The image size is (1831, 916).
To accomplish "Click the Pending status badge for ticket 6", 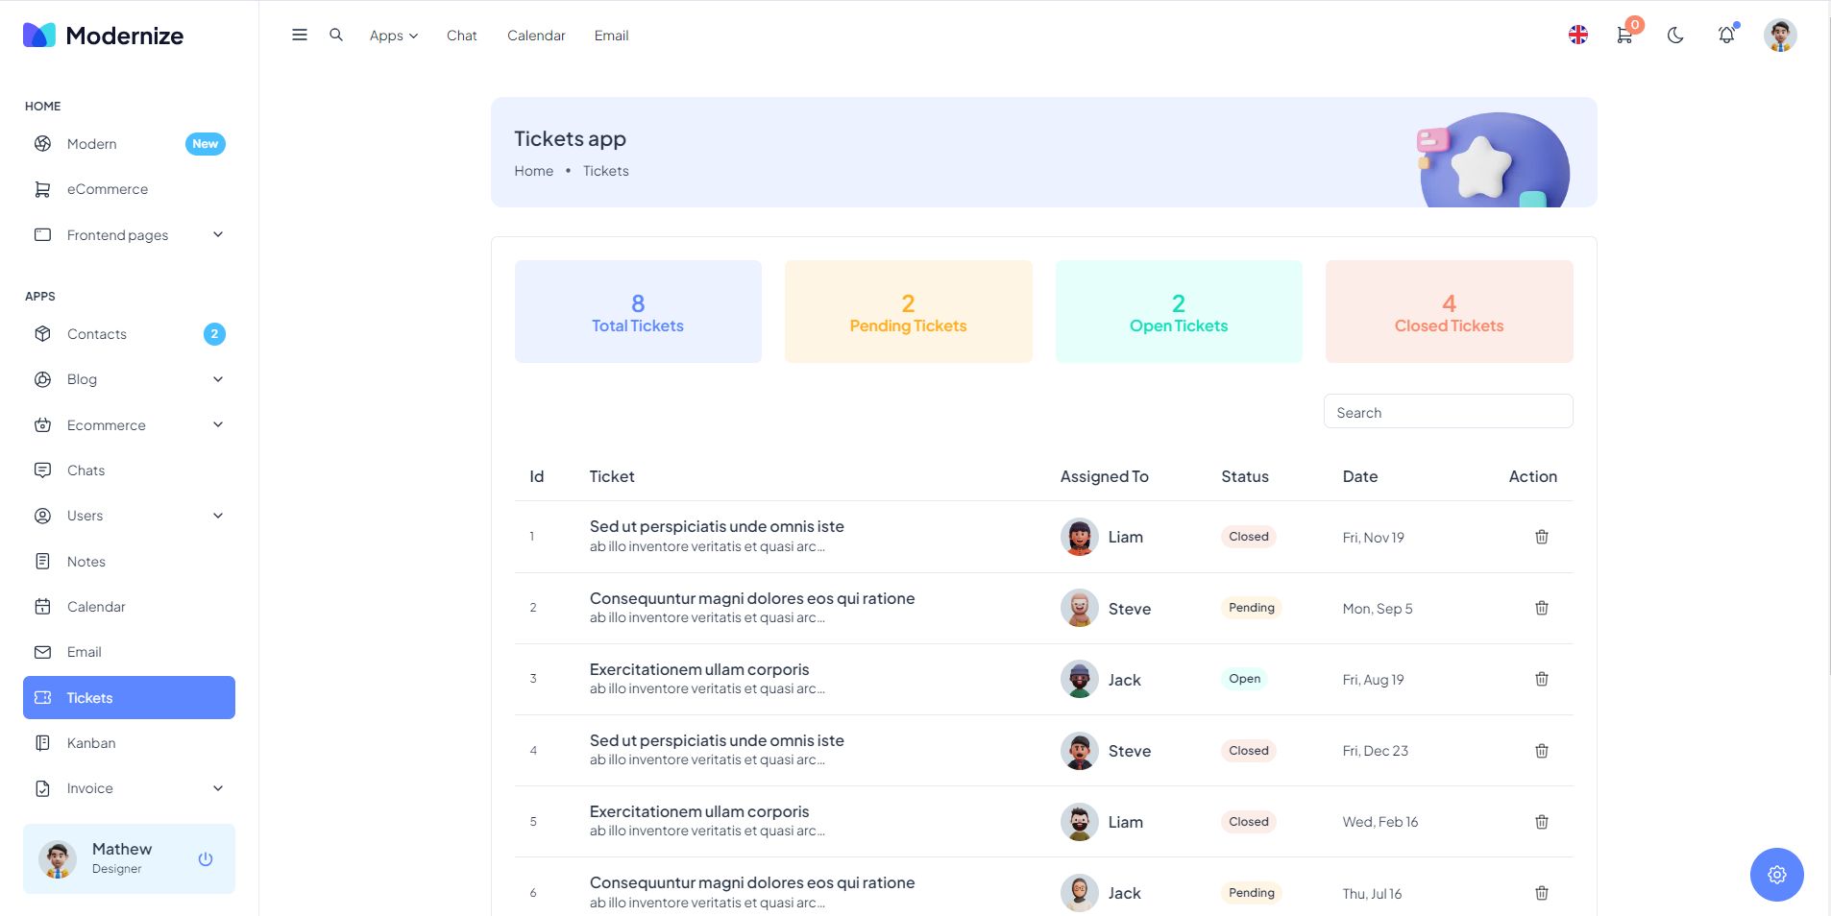I will (1252, 893).
